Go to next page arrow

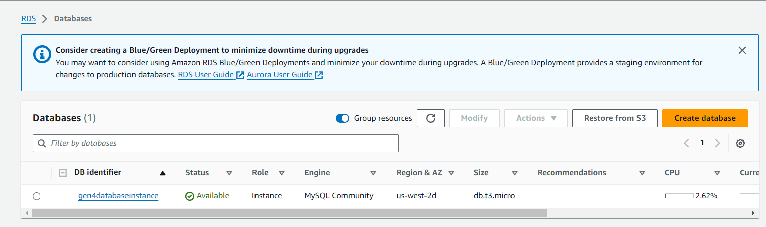pyautogui.click(x=717, y=143)
